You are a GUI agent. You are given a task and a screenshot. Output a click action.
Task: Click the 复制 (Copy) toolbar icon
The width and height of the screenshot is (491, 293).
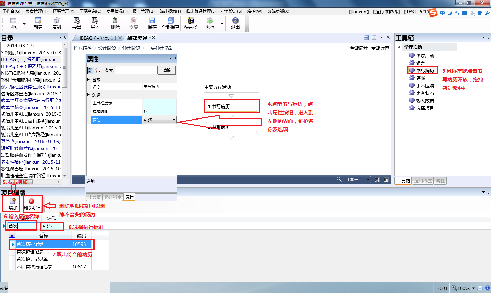pyautogui.click(x=57, y=24)
